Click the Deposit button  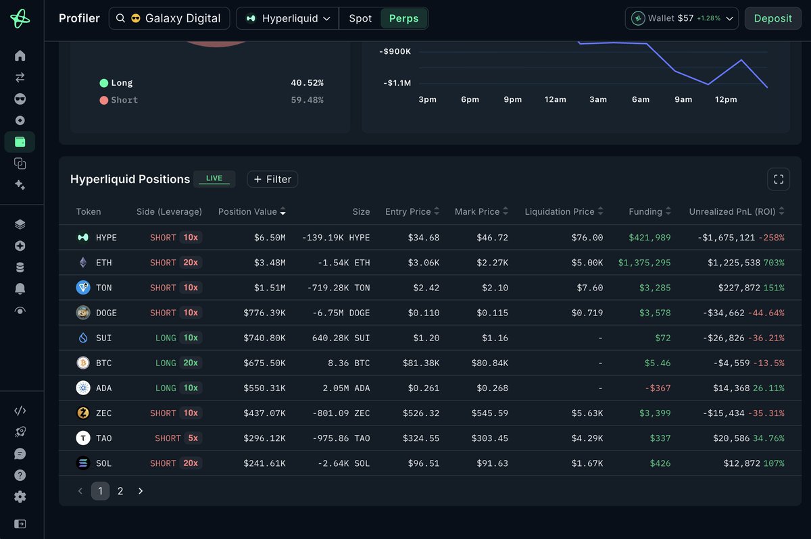pos(772,18)
